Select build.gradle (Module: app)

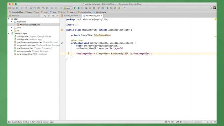[x=28, y=40]
